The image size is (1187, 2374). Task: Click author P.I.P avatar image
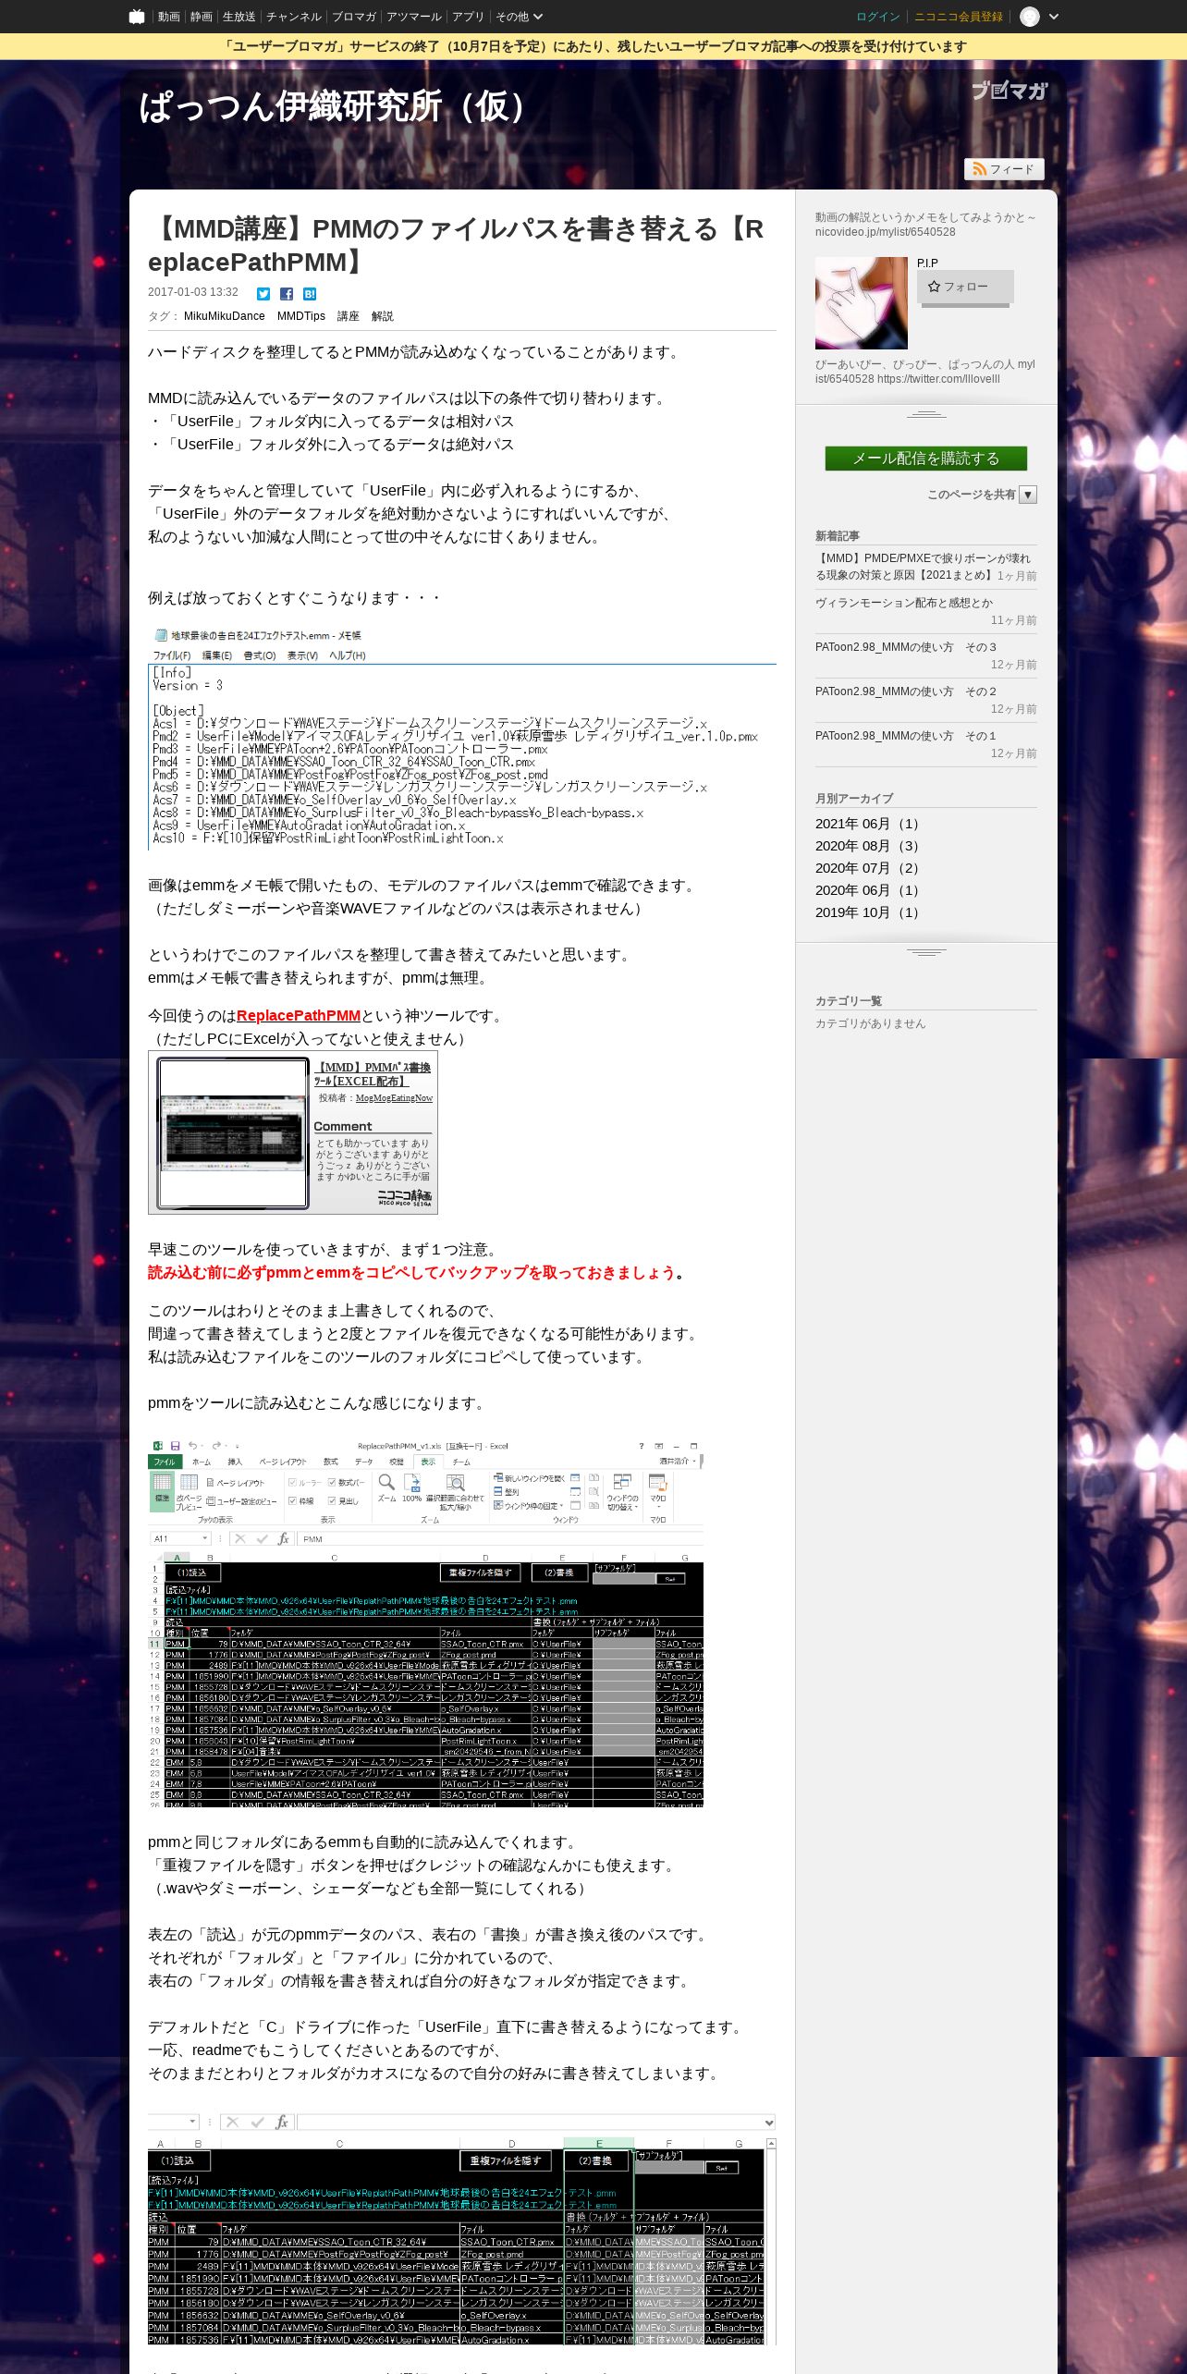(x=862, y=303)
